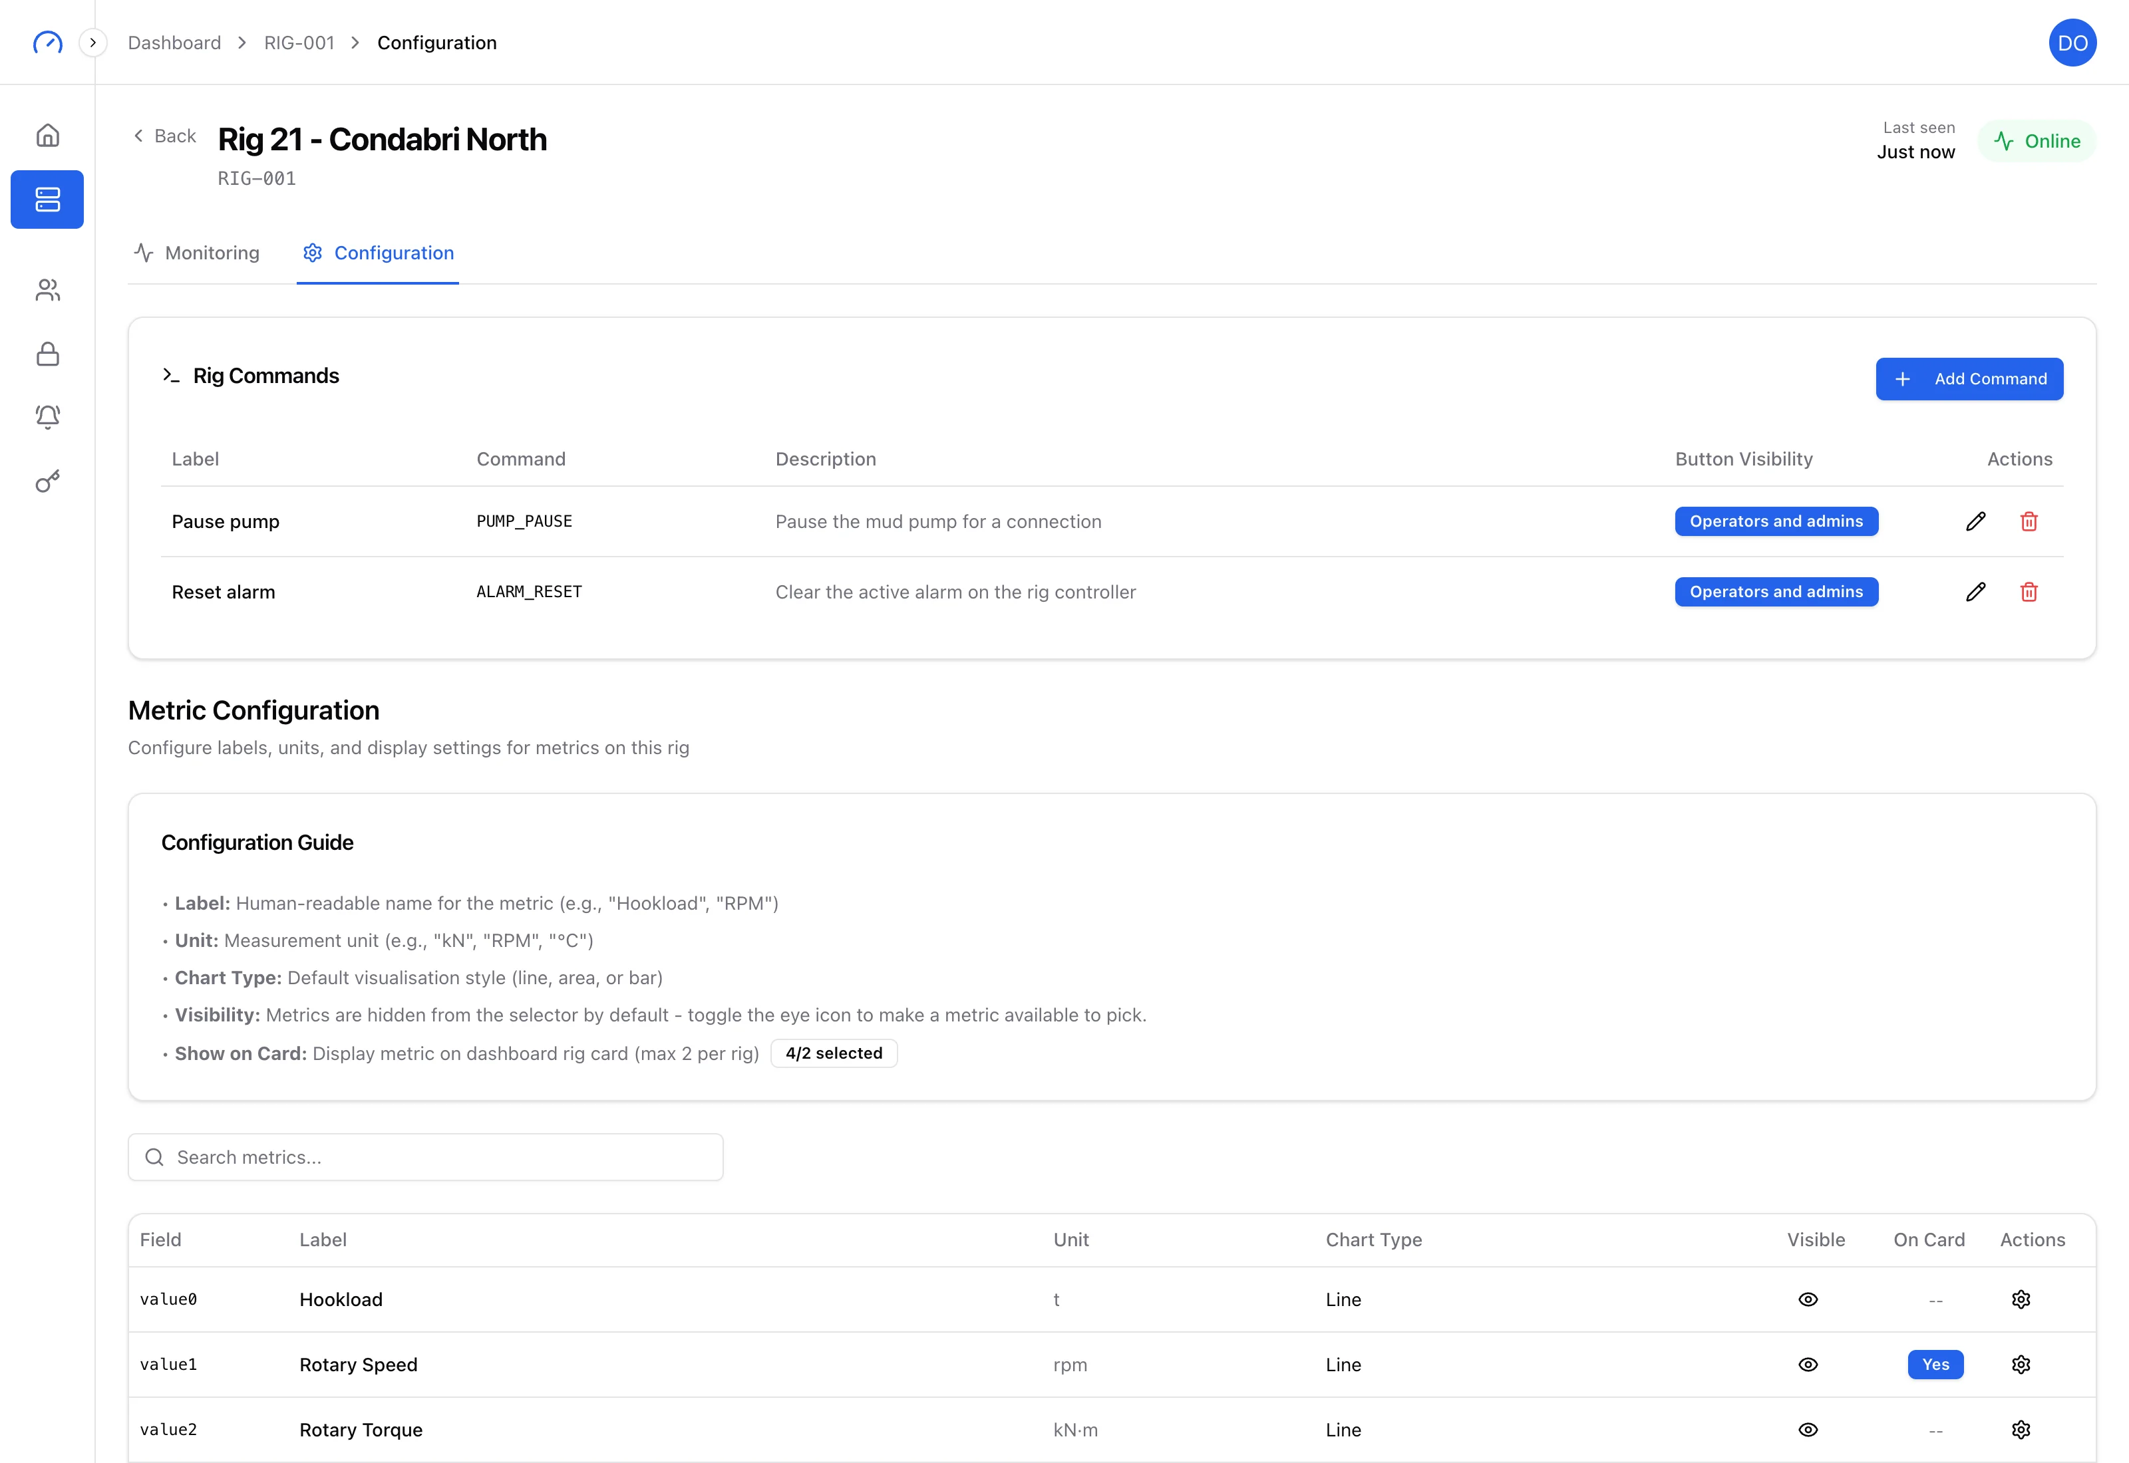2129x1463 pixels.
Task: Select the rigs server icon in sidebar
Action: click(48, 199)
